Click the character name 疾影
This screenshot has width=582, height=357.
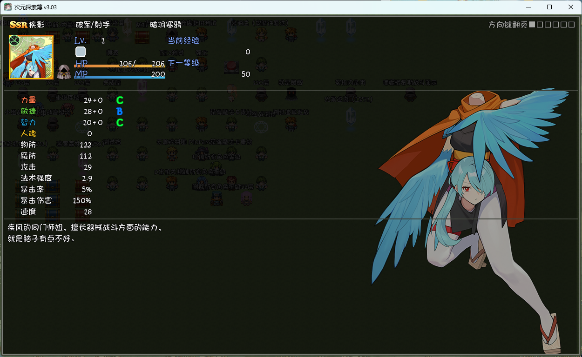point(37,25)
